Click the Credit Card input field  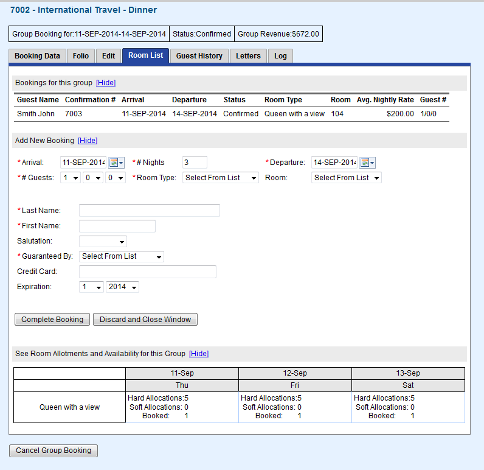(148, 272)
